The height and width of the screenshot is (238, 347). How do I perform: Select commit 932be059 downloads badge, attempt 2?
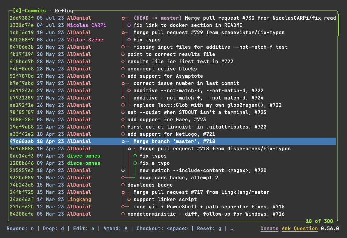coord(173,178)
